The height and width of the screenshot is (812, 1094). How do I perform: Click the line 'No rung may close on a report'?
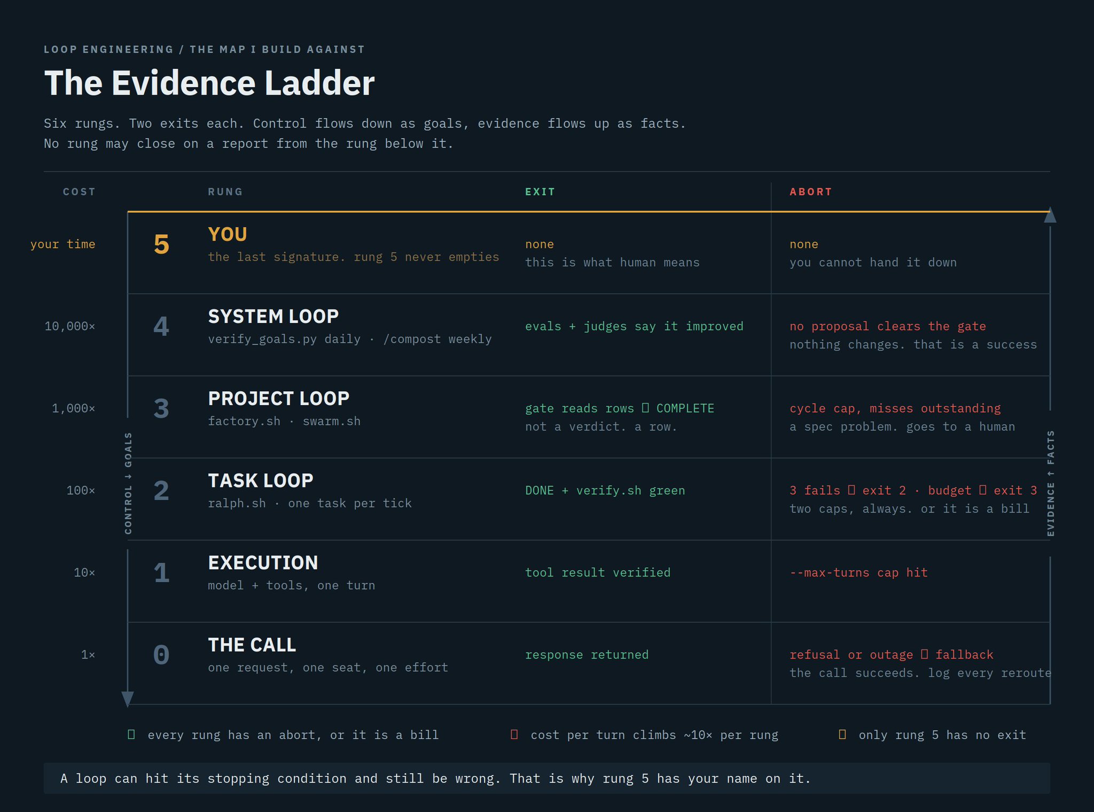pos(248,144)
